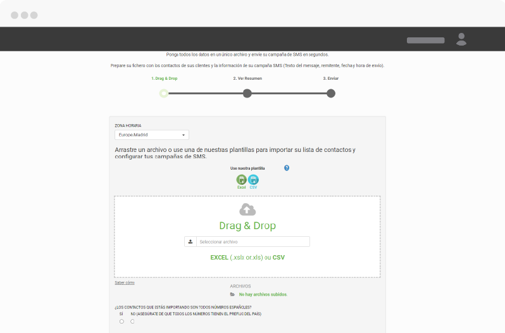
Task: Click the first step circle marker
Action: click(x=164, y=94)
